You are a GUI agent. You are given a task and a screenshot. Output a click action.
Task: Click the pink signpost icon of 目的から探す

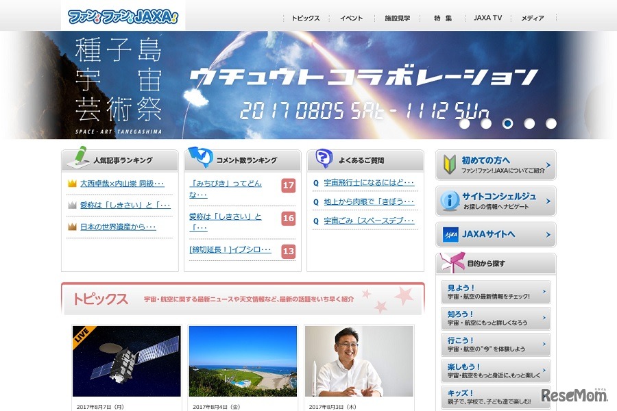[x=452, y=262]
